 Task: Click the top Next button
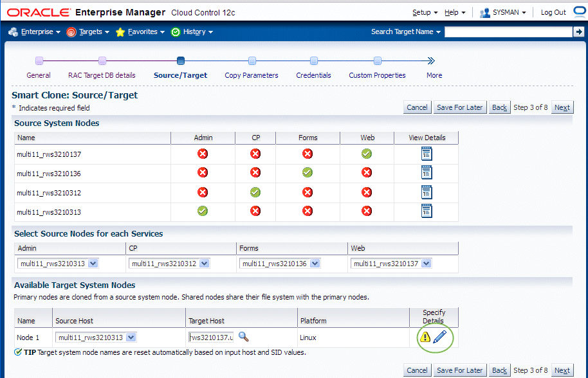562,107
